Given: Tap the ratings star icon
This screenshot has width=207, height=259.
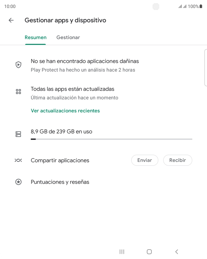Looking at the screenshot, I should pyautogui.click(x=19, y=182).
